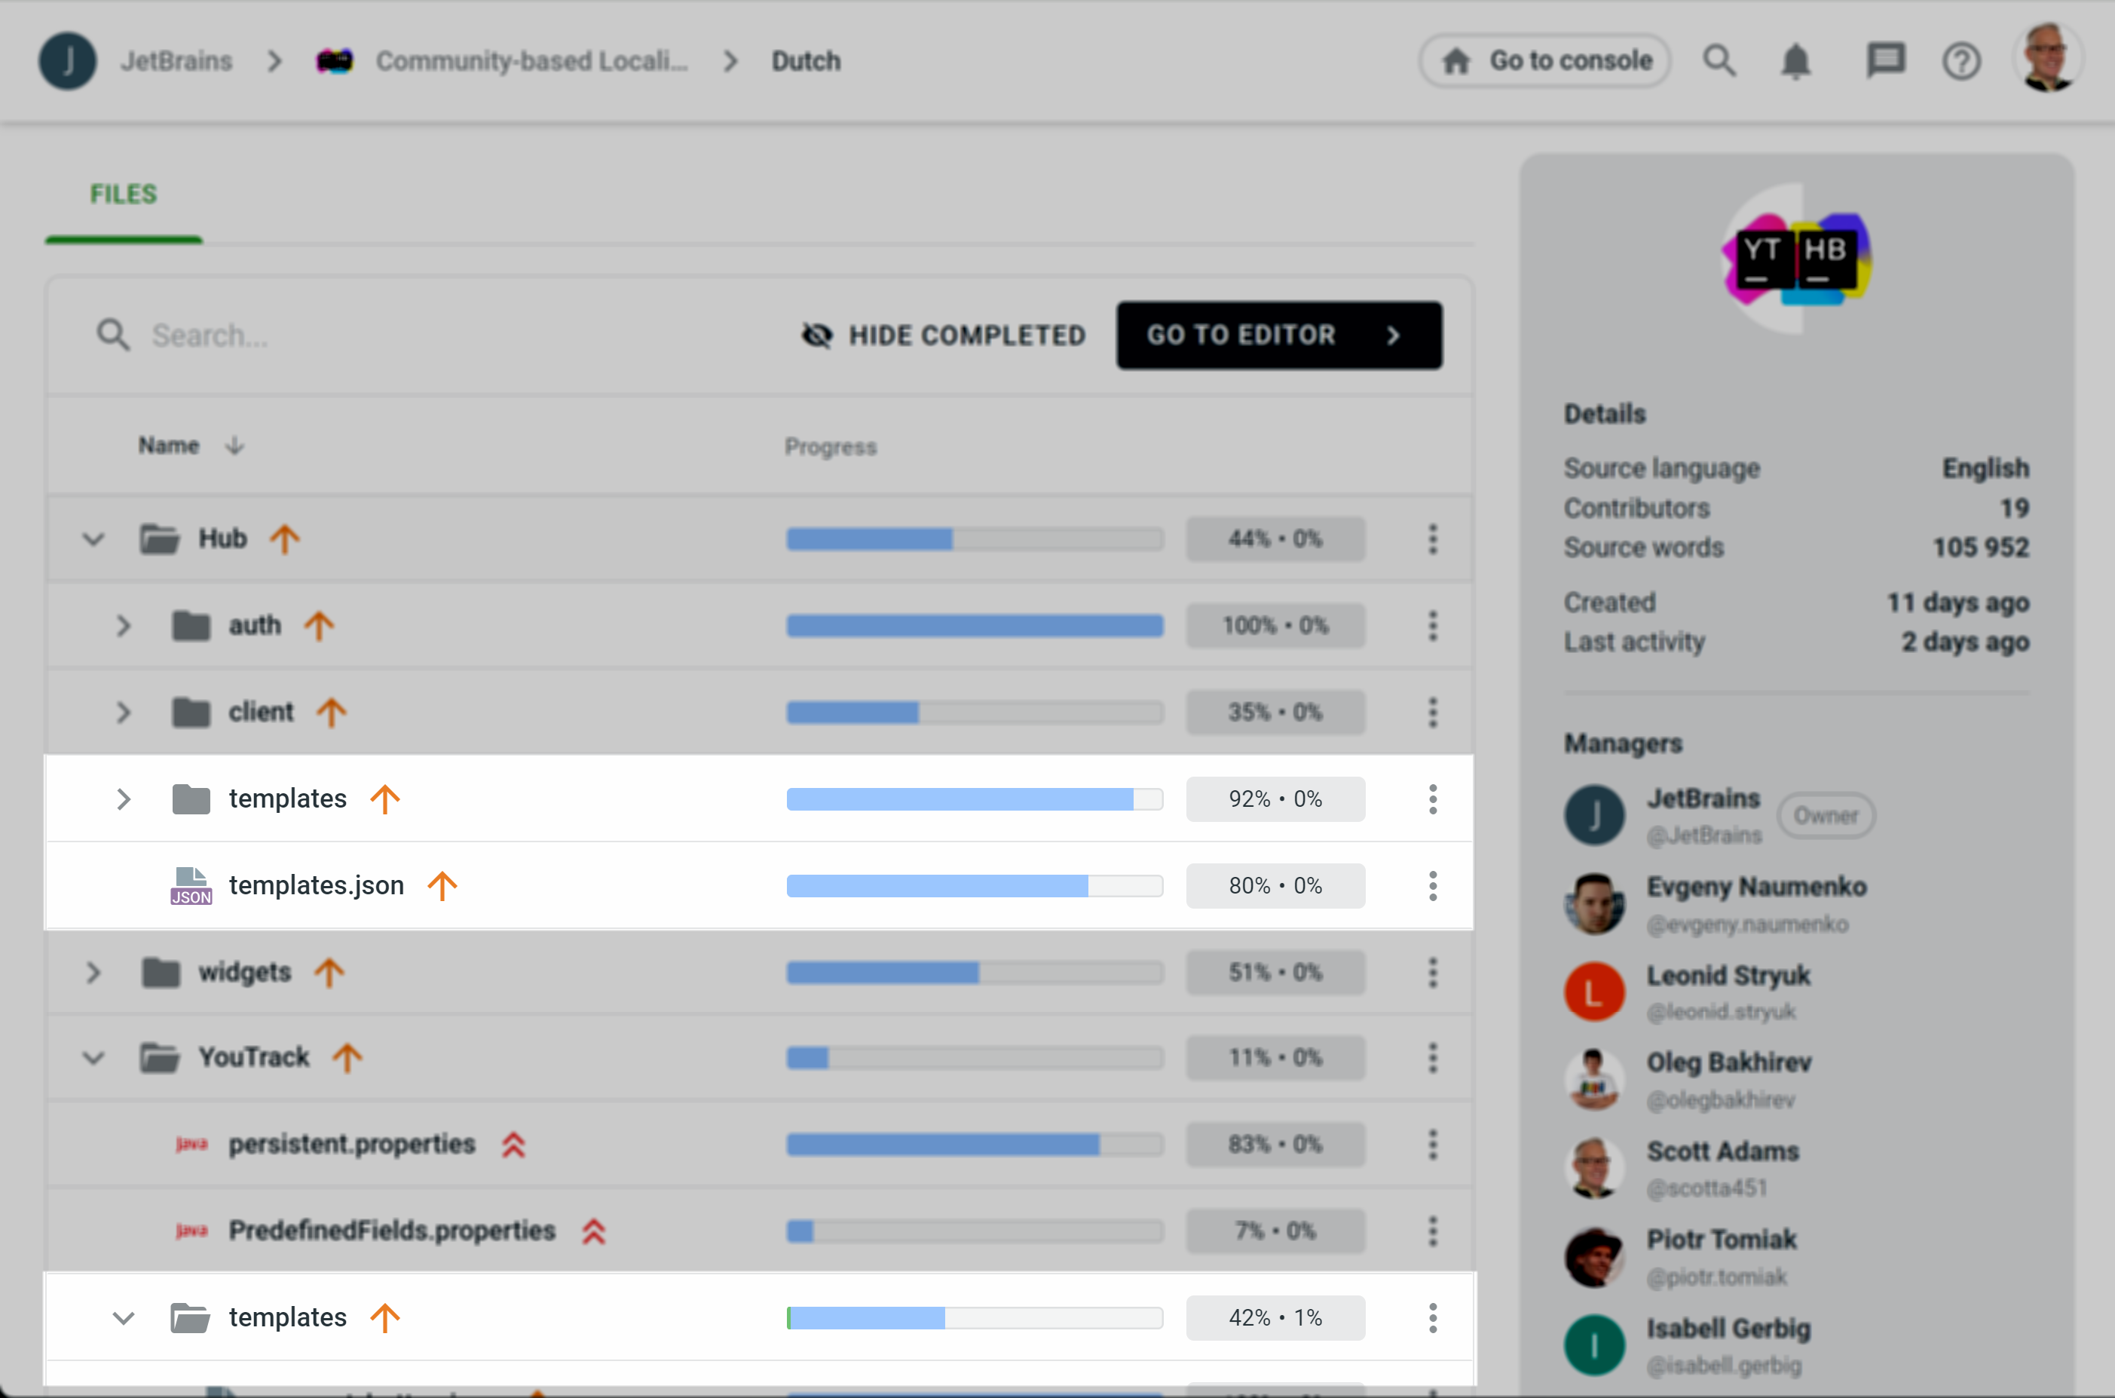The width and height of the screenshot is (2115, 1398).
Task: Click the JSON file icon beside templates.json
Action: pos(191,884)
